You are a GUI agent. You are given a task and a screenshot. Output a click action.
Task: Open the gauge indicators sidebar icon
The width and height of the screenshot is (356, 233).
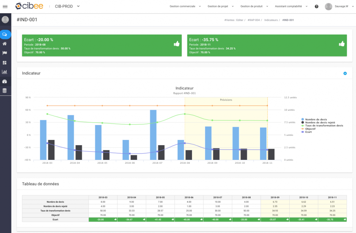pos(5,81)
